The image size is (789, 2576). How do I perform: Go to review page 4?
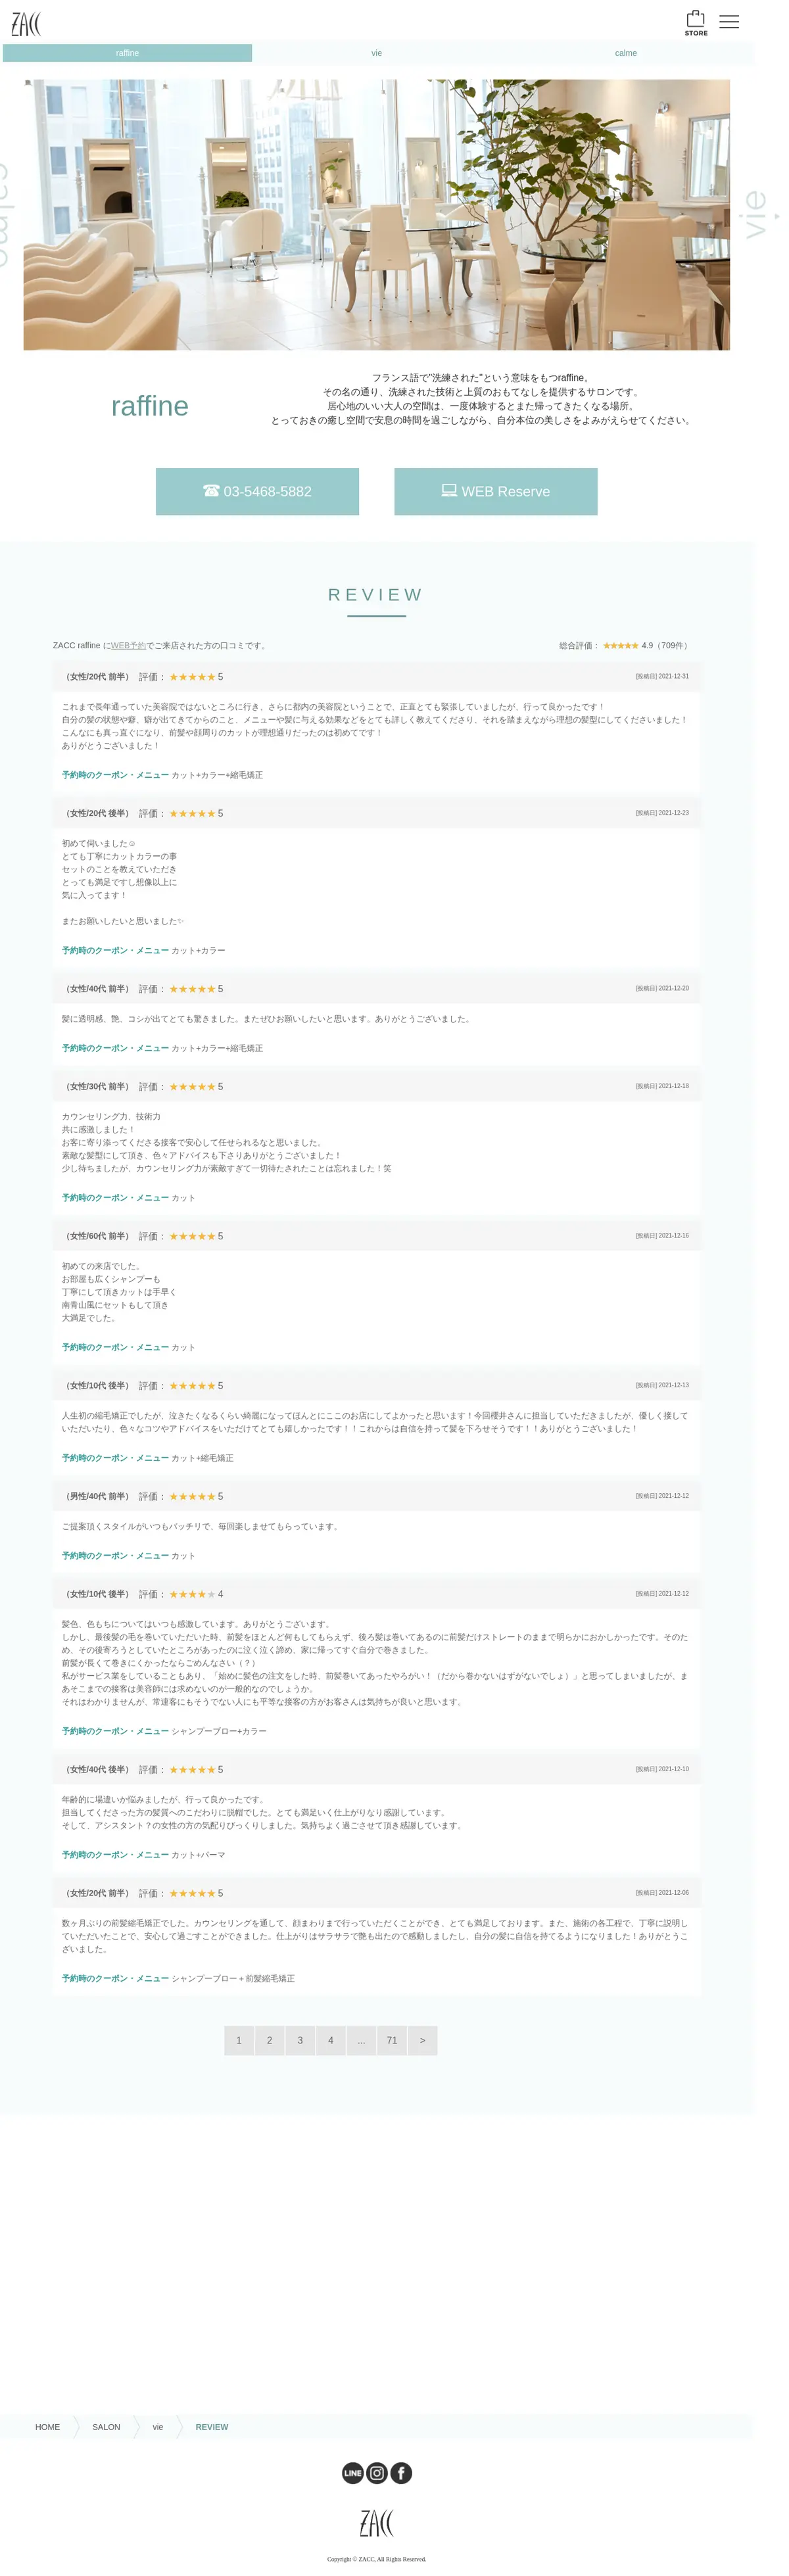pos(330,2040)
